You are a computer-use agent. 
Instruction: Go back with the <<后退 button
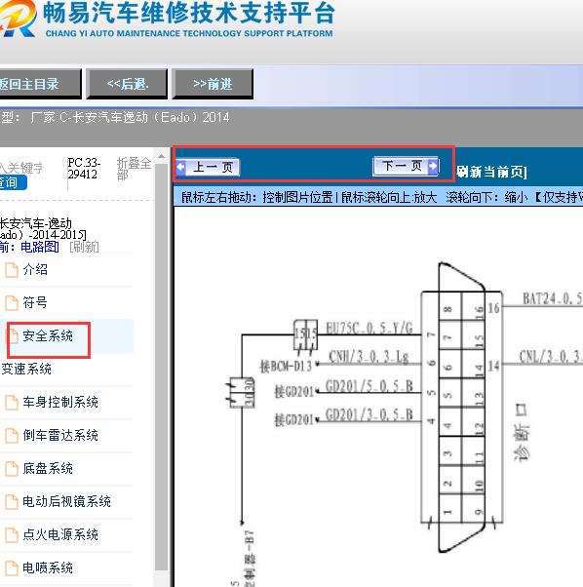click(127, 84)
